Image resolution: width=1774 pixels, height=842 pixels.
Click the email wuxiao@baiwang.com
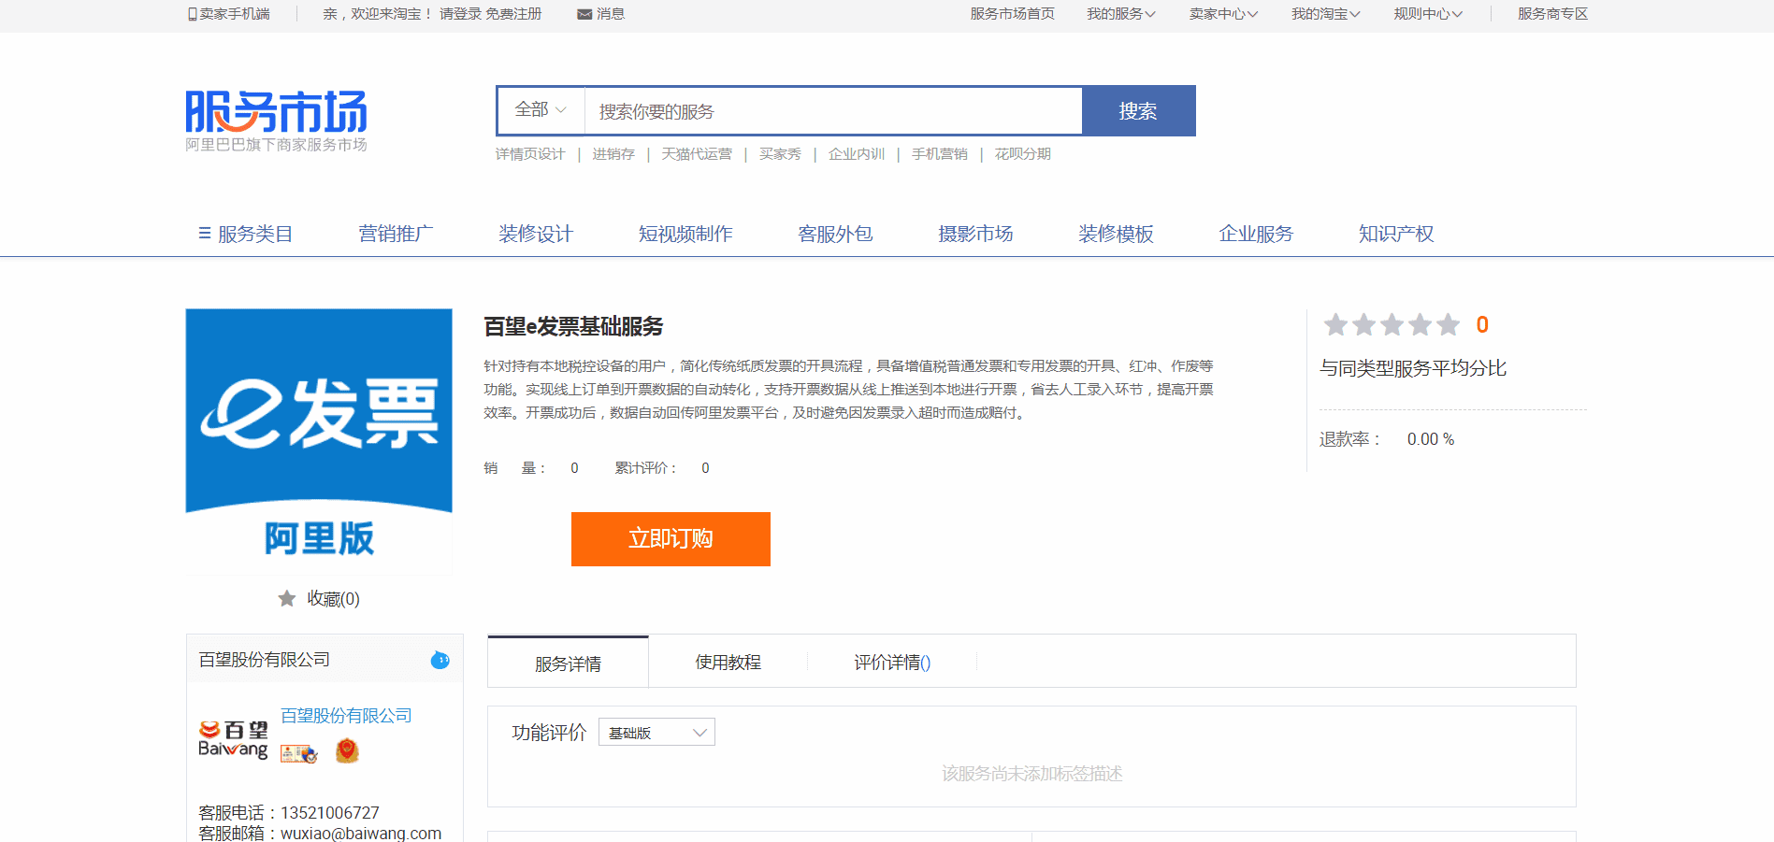coord(361,834)
